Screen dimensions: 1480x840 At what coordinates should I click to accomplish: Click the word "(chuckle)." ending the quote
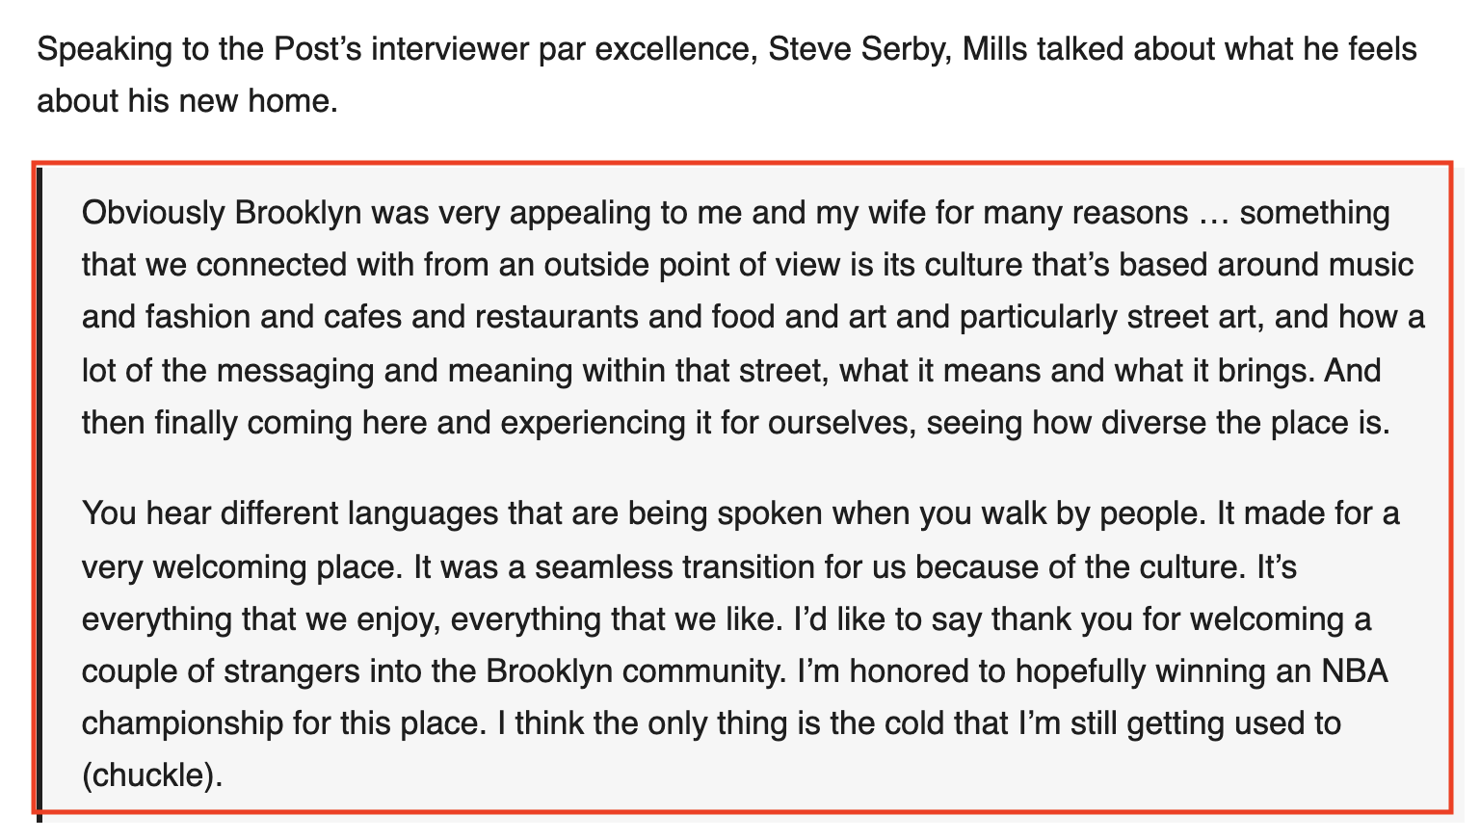click(152, 774)
